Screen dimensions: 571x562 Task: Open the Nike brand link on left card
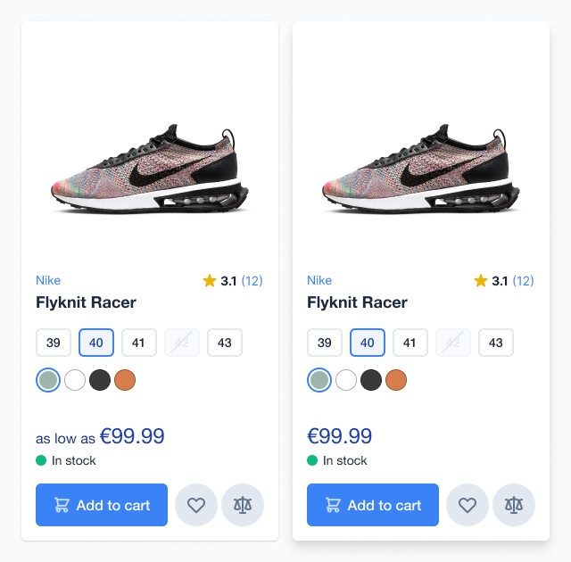pyautogui.click(x=48, y=280)
